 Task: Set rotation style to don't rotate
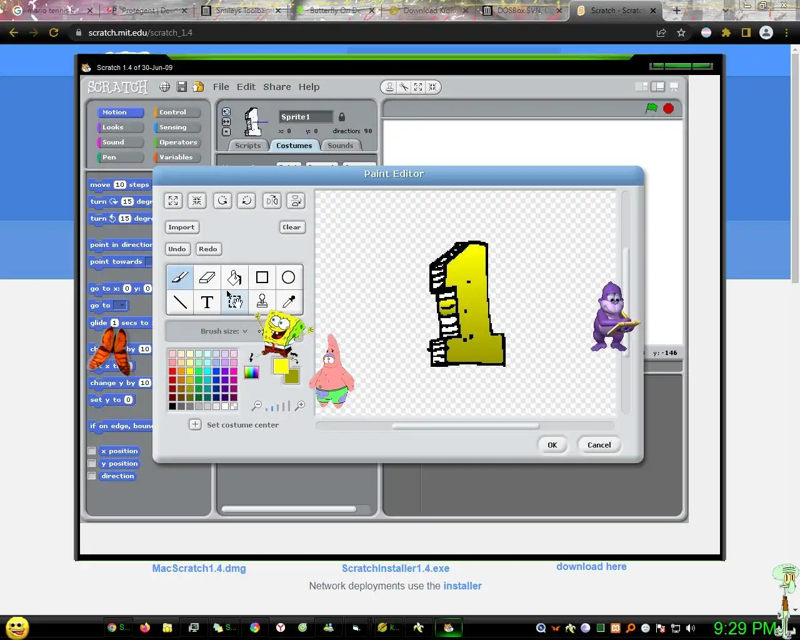pyautogui.click(x=226, y=132)
